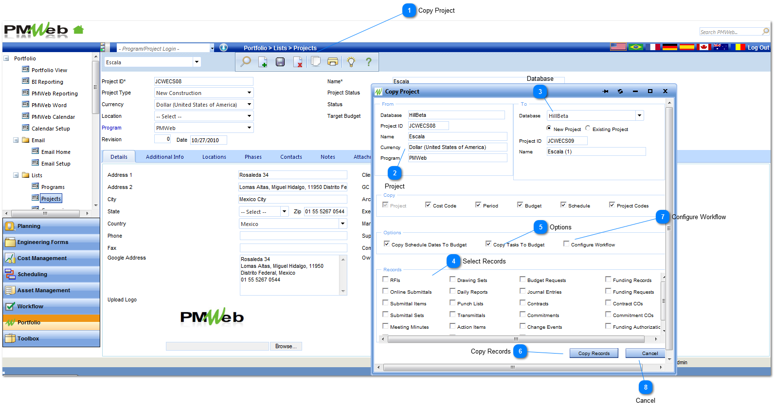Click the reload icon in Copy Project title bar

point(620,91)
